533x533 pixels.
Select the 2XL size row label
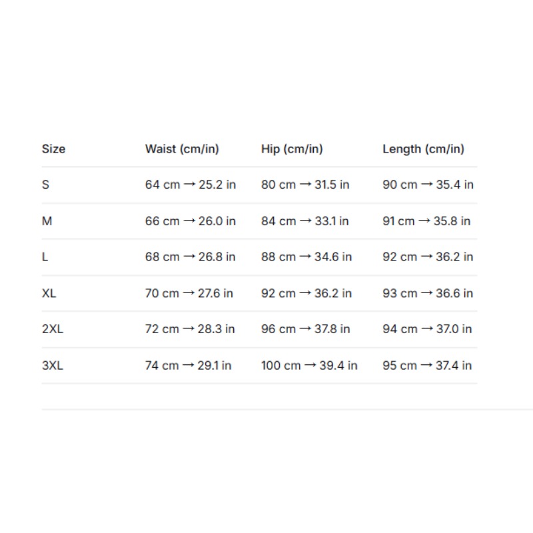pos(53,328)
